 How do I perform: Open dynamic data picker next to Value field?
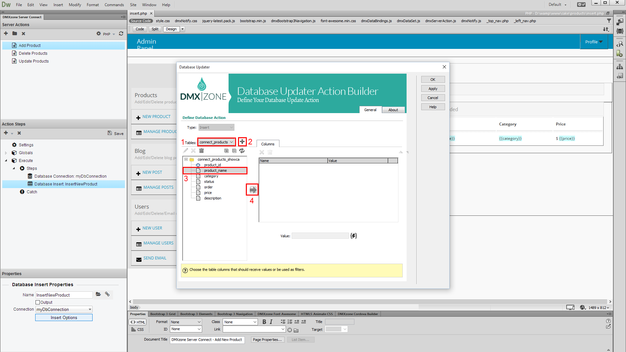click(353, 236)
